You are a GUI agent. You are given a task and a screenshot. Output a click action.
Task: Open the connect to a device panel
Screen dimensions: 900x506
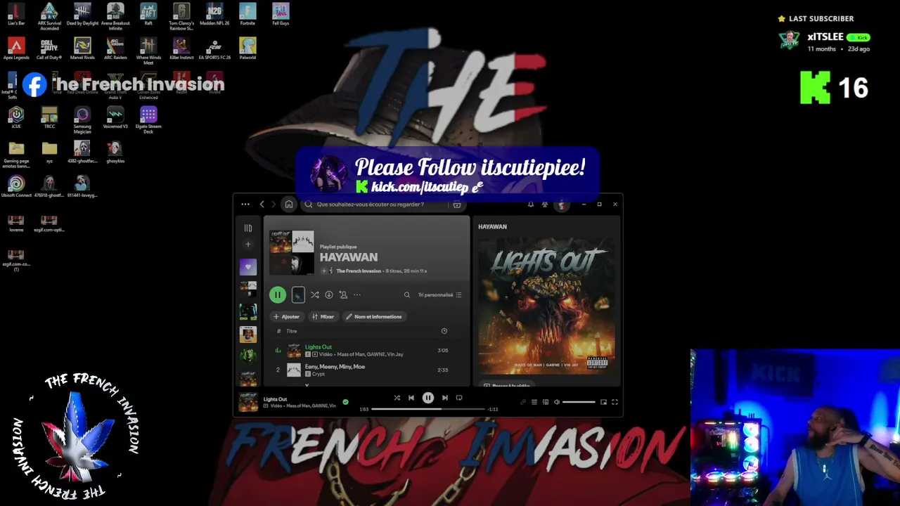tap(546, 402)
